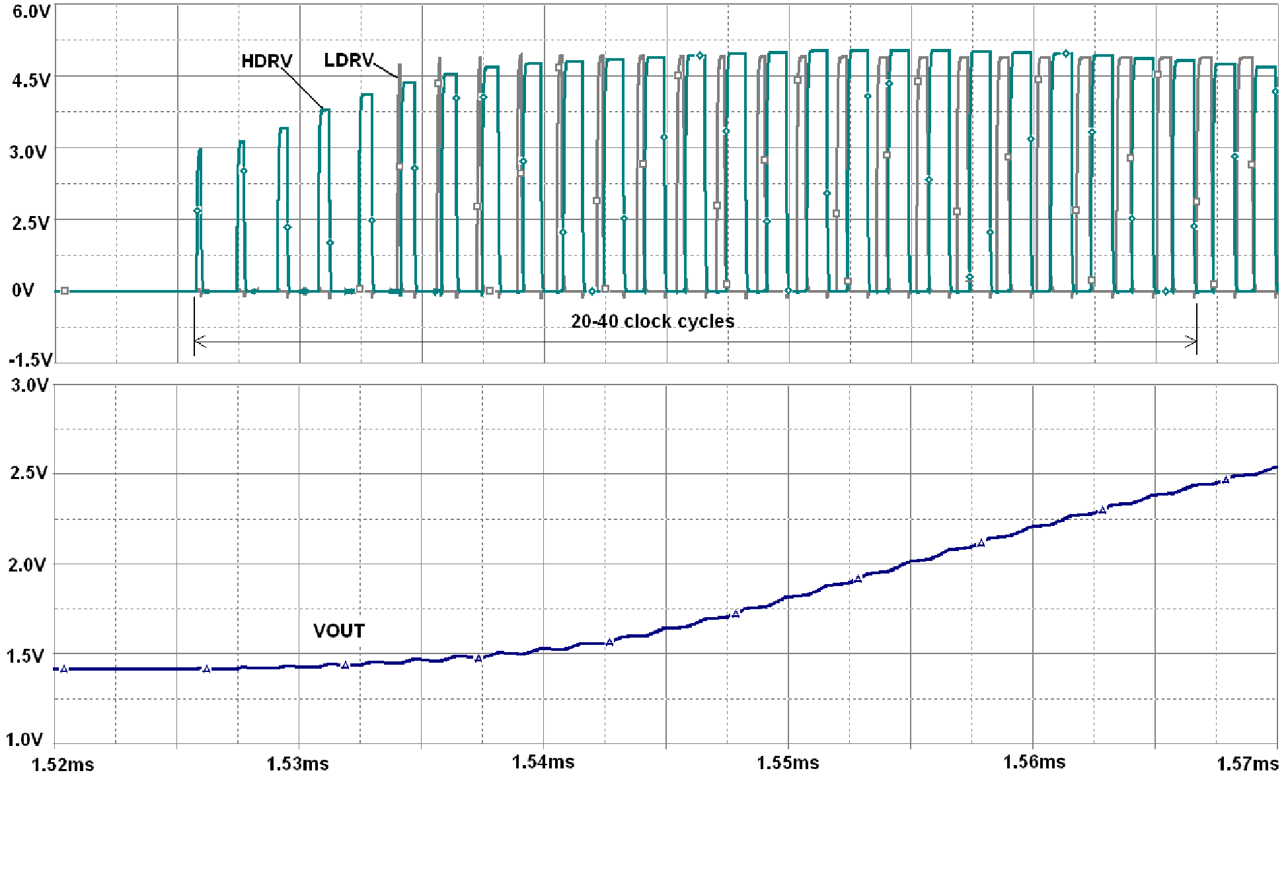Select the VOUT waveform label
Image resolution: width=1288 pixels, height=890 pixels.
click(x=338, y=631)
